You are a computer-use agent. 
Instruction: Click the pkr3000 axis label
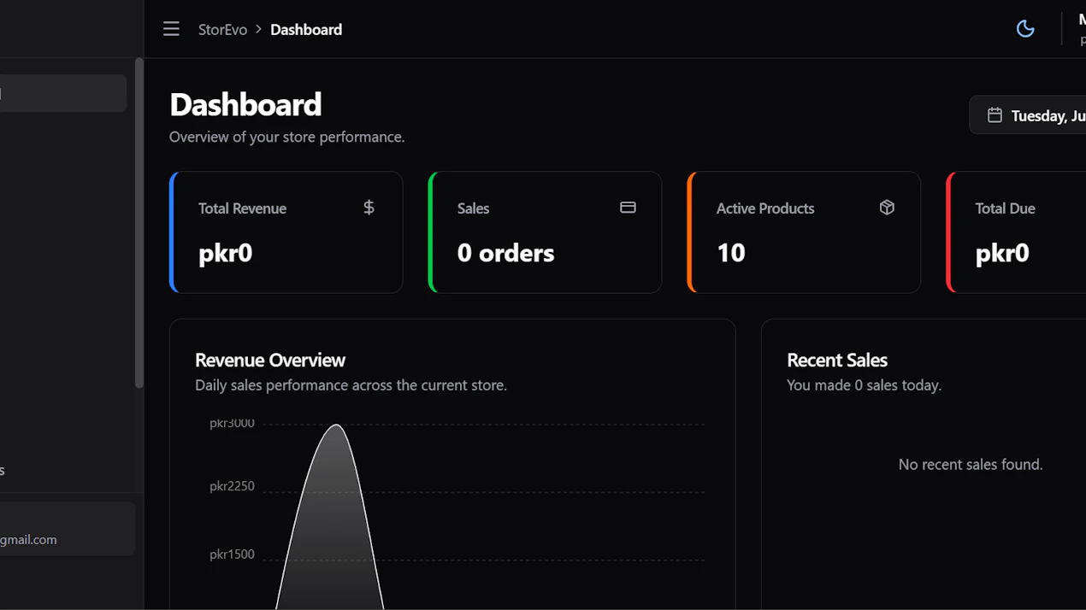coord(232,423)
